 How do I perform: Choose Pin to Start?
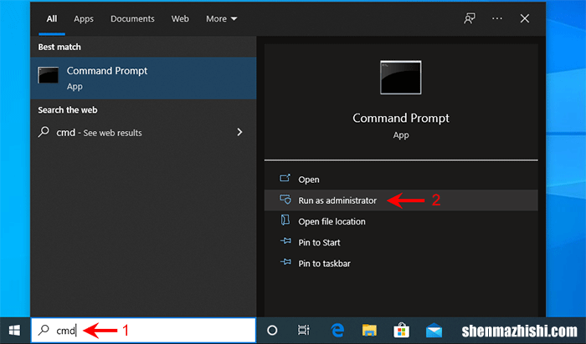point(401,242)
